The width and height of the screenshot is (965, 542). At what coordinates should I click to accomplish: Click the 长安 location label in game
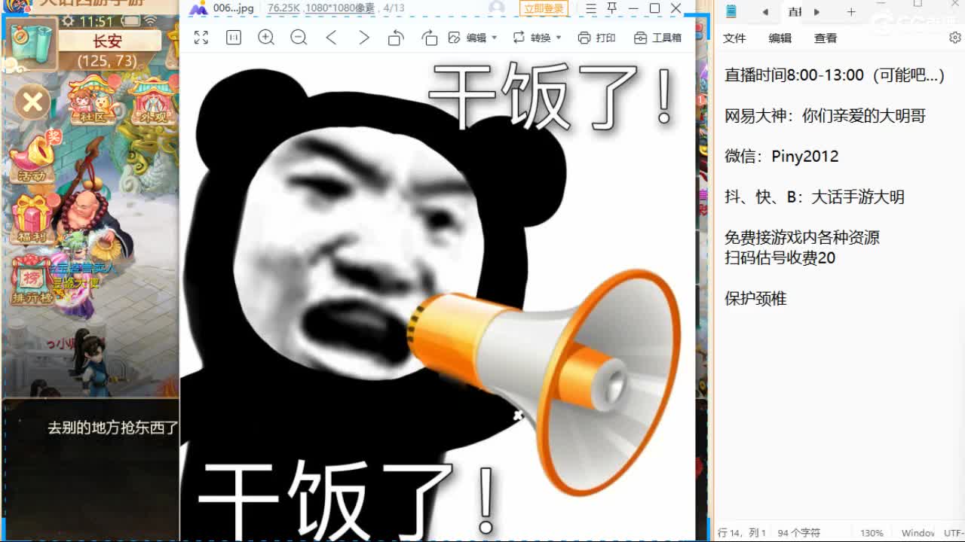click(108, 41)
